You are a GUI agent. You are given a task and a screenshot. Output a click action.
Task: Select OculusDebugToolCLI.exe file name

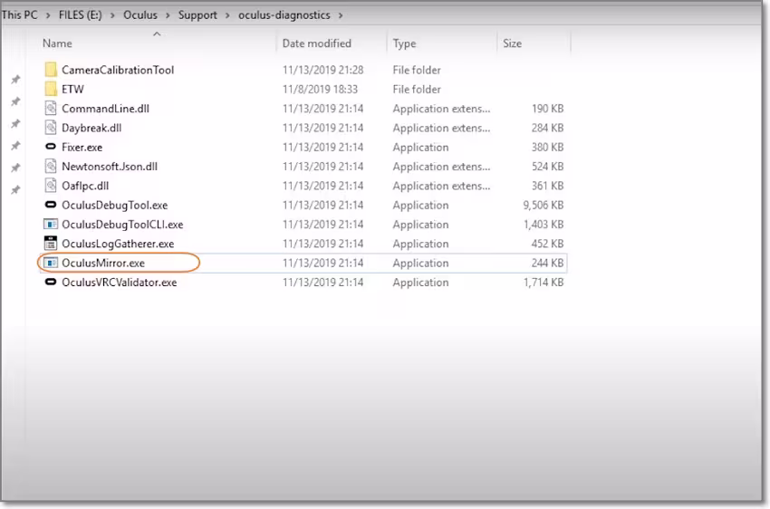click(122, 225)
